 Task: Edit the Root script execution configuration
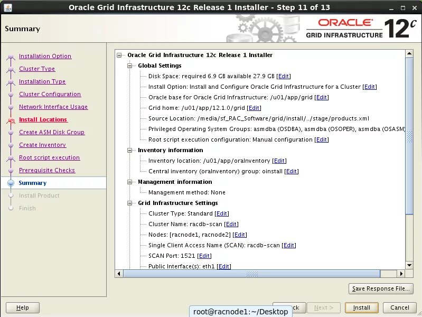[x=322, y=139]
